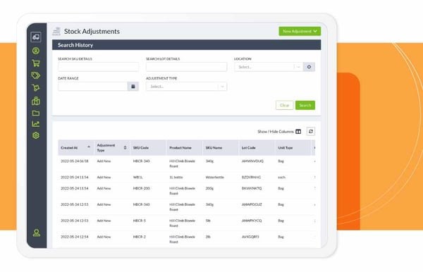Select the 200g SKU name cell
Screen dimensions: 423x272
click(x=209, y=188)
